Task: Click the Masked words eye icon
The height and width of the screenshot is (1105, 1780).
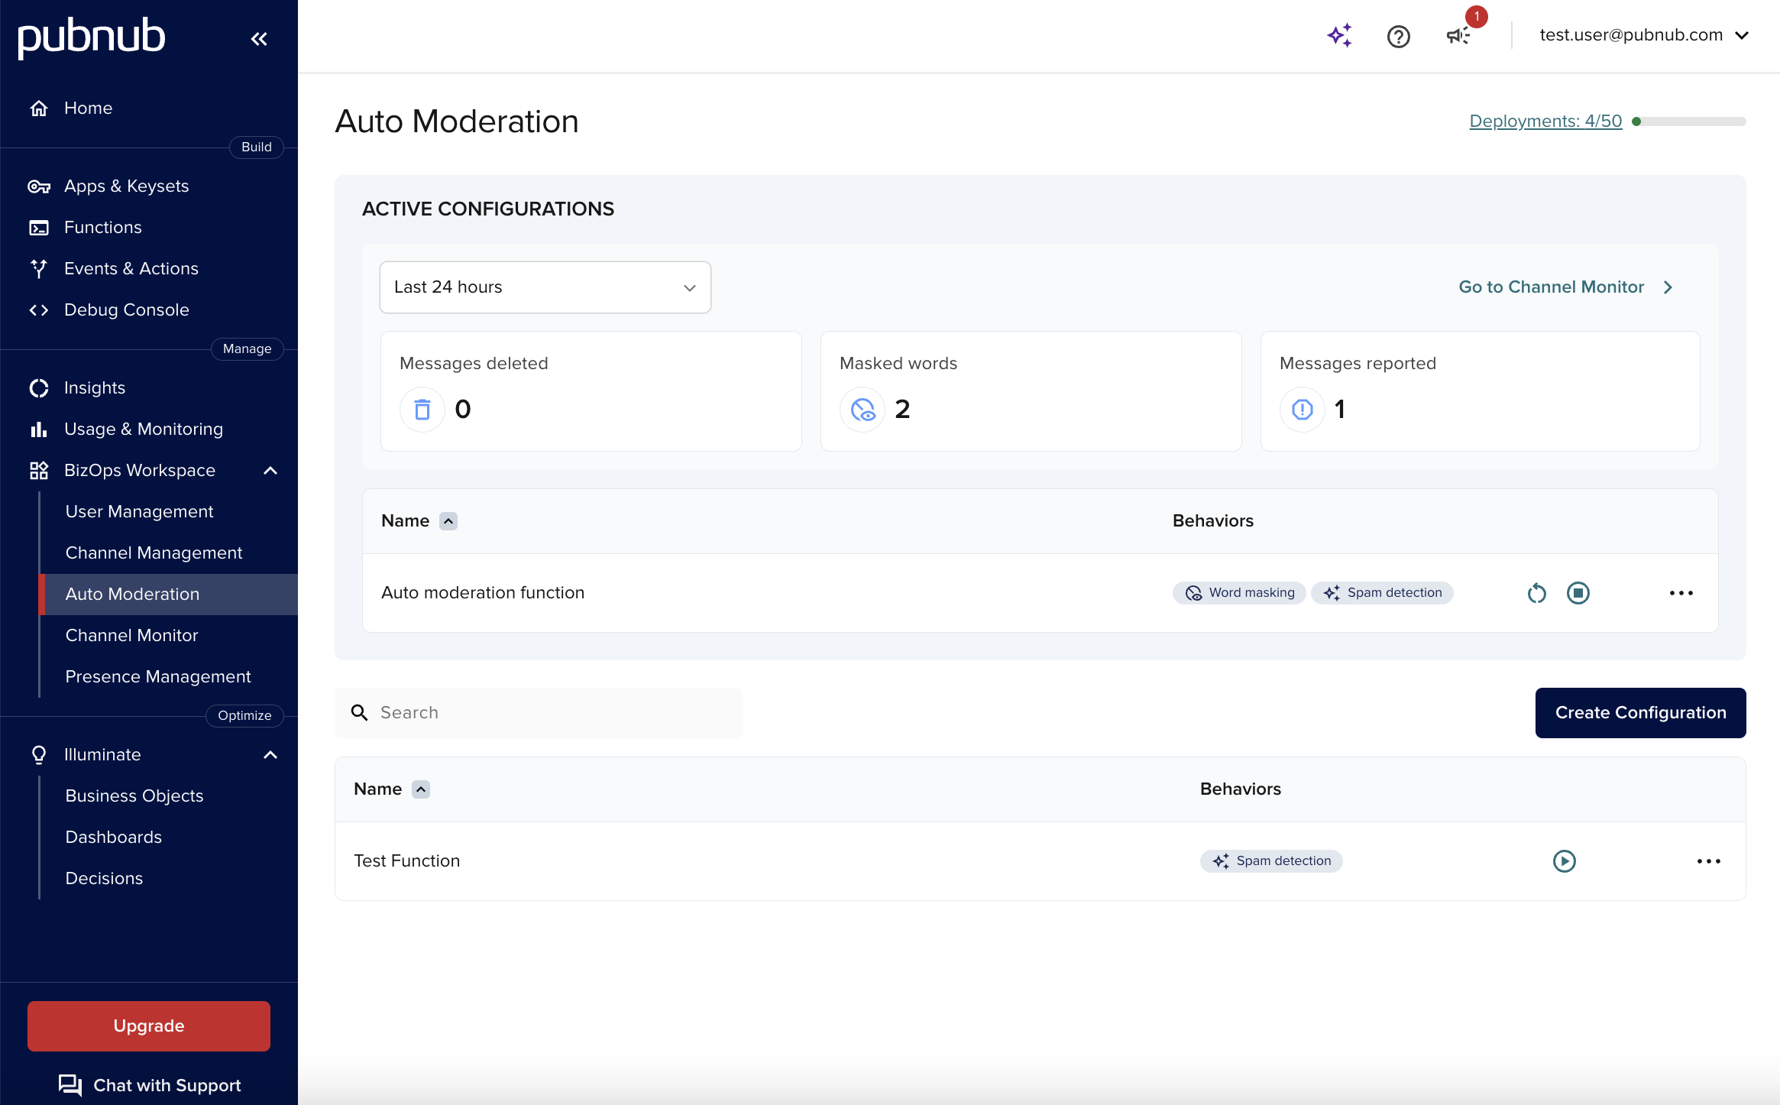Action: click(862, 410)
